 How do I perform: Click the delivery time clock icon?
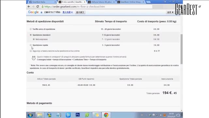tap(34, 58)
